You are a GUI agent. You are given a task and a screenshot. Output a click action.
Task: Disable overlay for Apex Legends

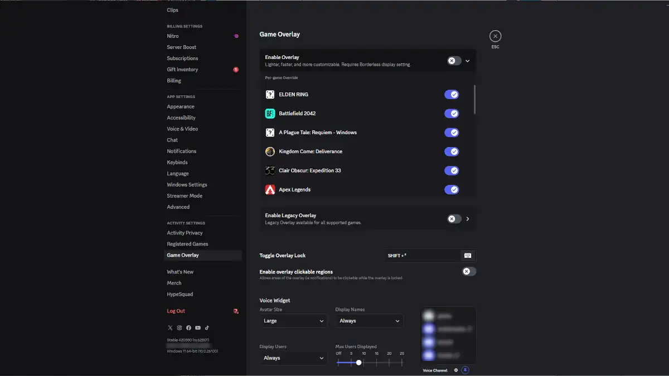pyautogui.click(x=452, y=189)
